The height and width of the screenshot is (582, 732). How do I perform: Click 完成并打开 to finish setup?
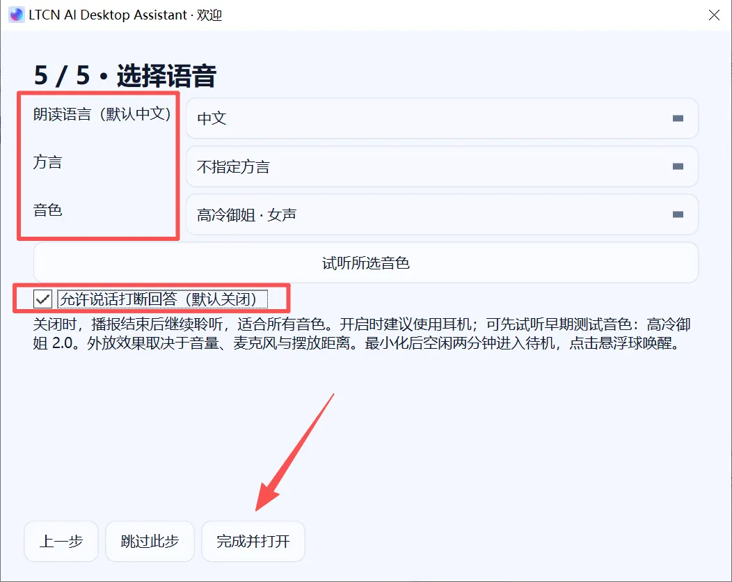point(253,541)
